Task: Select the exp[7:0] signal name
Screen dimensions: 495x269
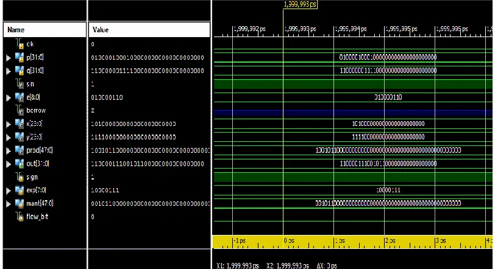Action: pos(37,190)
